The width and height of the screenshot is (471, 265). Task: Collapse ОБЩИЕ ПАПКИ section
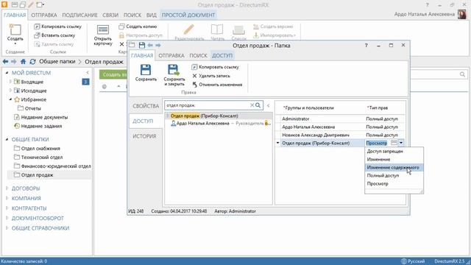pyautogui.click(x=7, y=139)
